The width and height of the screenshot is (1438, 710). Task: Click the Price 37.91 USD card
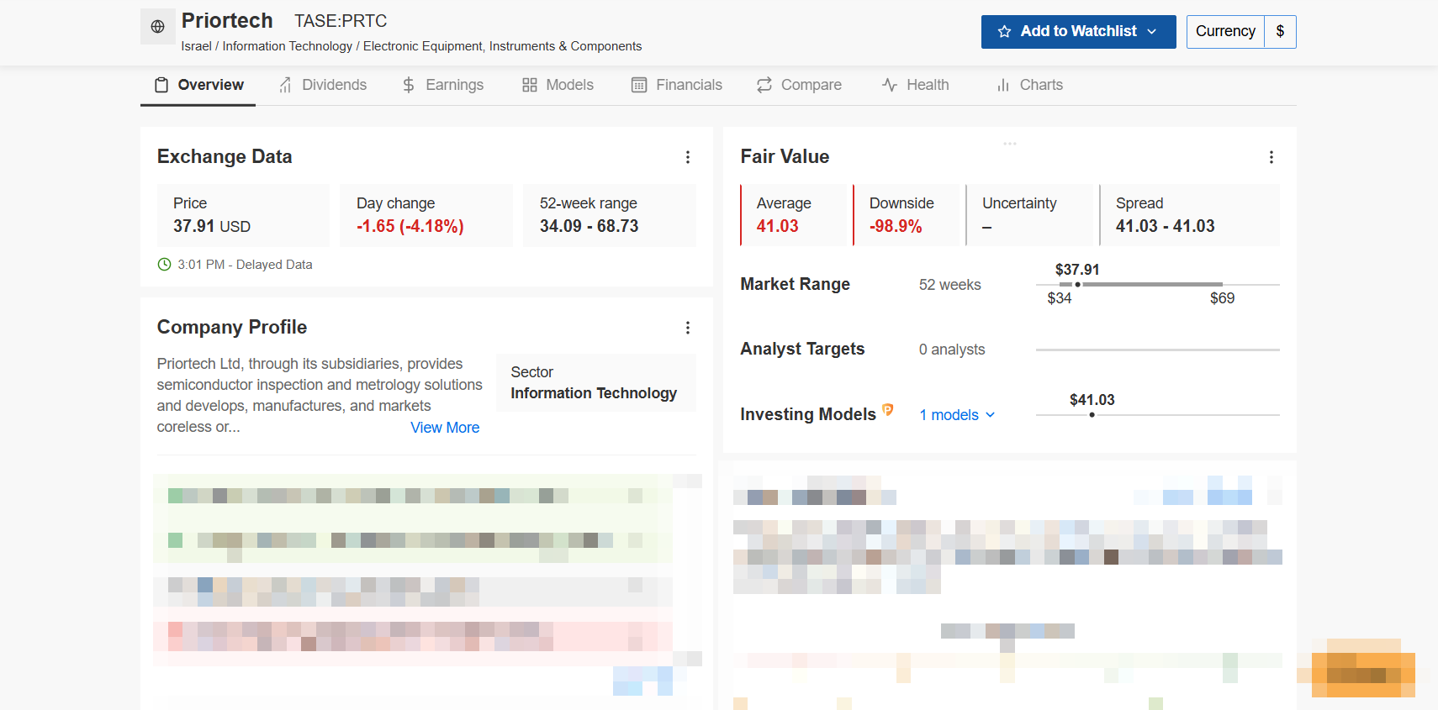click(243, 215)
